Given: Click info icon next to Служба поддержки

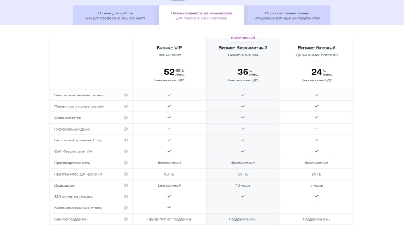Looking at the screenshot, I should (125, 219).
